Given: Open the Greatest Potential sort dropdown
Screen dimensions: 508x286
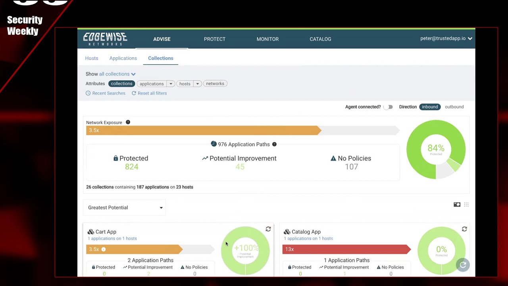Looking at the screenshot, I should (x=124, y=207).
